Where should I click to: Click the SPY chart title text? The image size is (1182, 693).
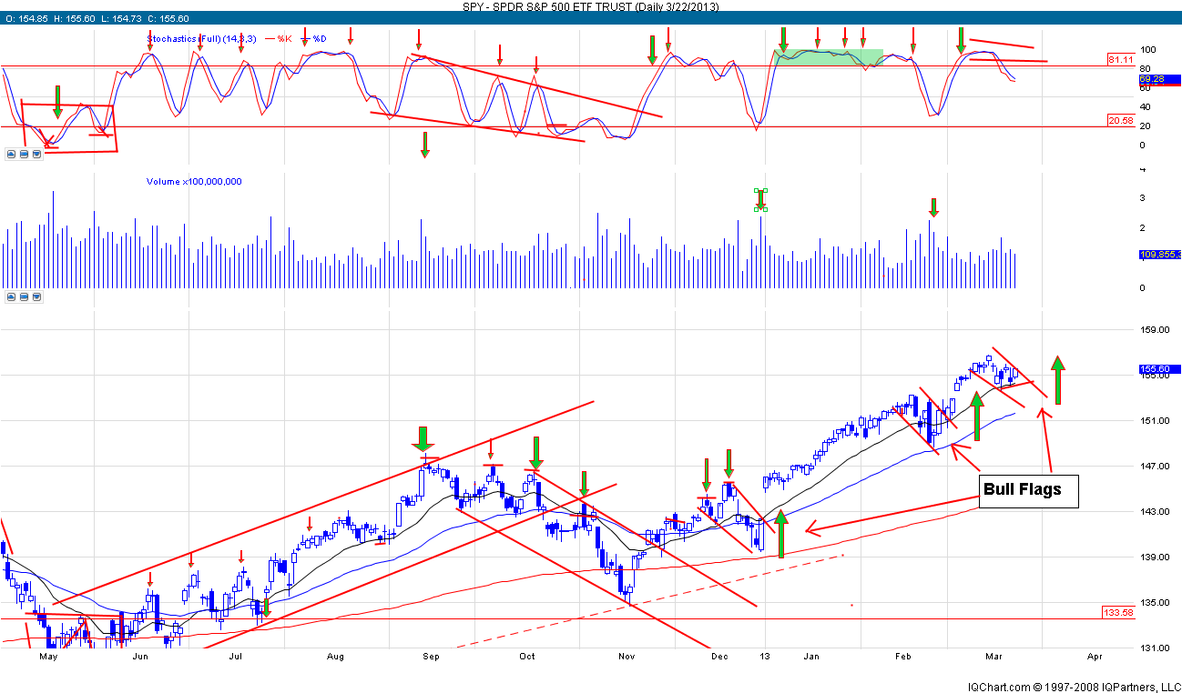[591, 5]
